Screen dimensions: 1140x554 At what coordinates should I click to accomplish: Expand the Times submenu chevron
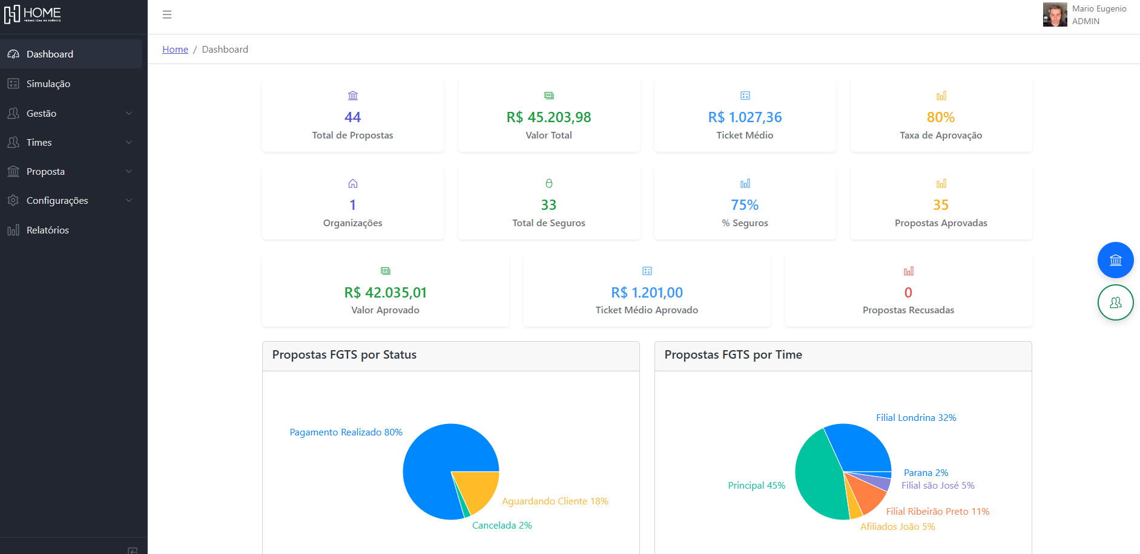point(128,142)
